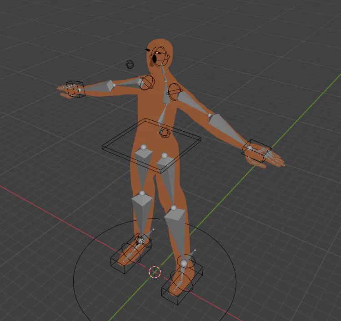Select sphere control on the farther shoulder
341x321 pixels.
click(147, 82)
